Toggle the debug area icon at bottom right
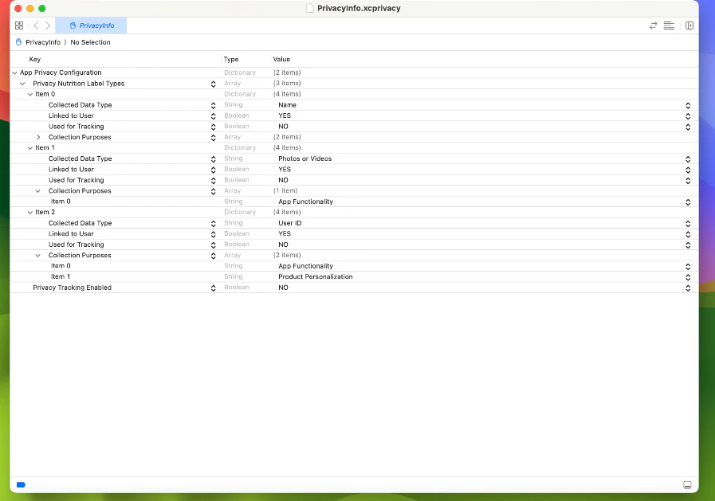 (x=687, y=484)
